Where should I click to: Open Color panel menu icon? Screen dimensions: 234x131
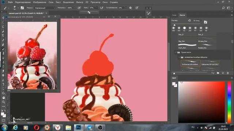[x=232, y=78]
